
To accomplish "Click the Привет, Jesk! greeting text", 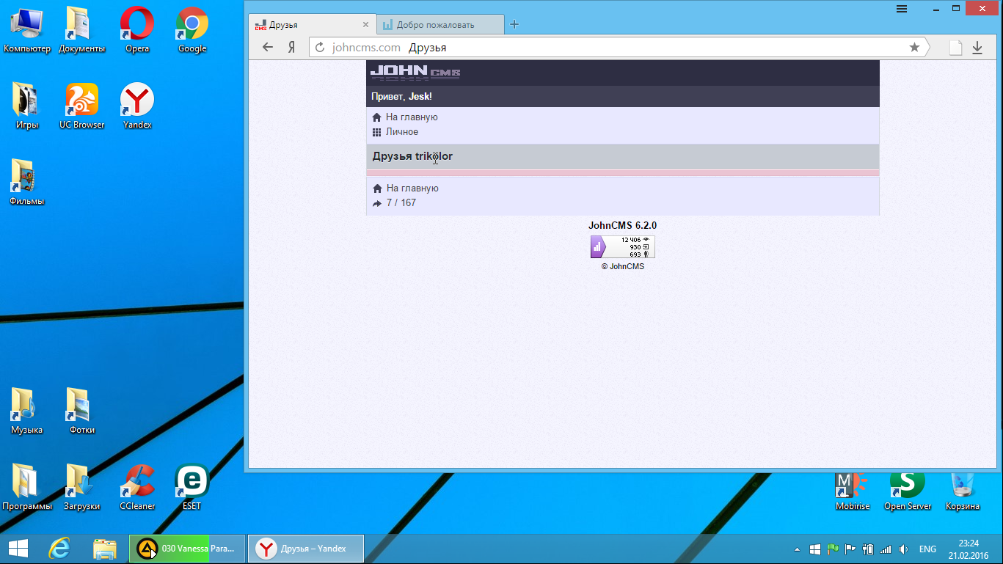I will [401, 97].
